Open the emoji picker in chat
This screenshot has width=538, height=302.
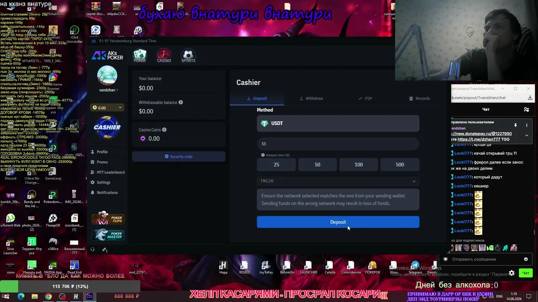pyautogui.click(x=526, y=259)
